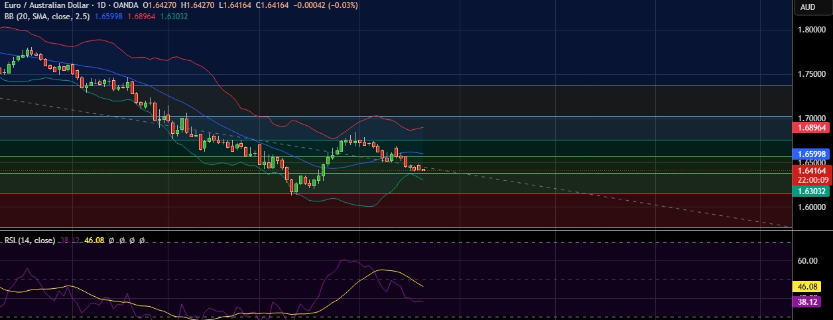Click the current price label 1.64164
The height and width of the screenshot is (320, 833).
812,170
